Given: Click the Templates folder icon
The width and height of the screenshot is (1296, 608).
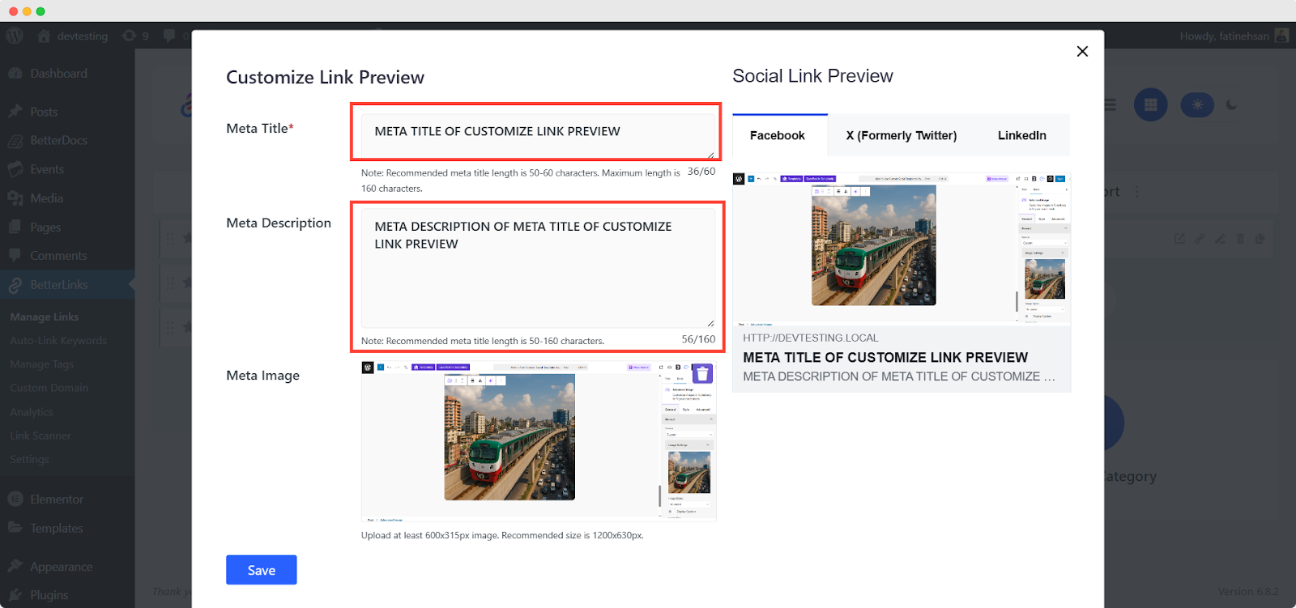Looking at the screenshot, I should pyautogui.click(x=15, y=528).
